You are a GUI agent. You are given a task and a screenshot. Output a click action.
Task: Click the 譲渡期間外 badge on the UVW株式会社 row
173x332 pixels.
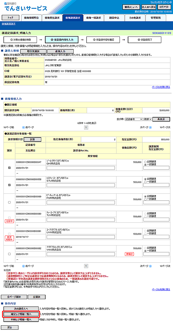tap(9, 238)
